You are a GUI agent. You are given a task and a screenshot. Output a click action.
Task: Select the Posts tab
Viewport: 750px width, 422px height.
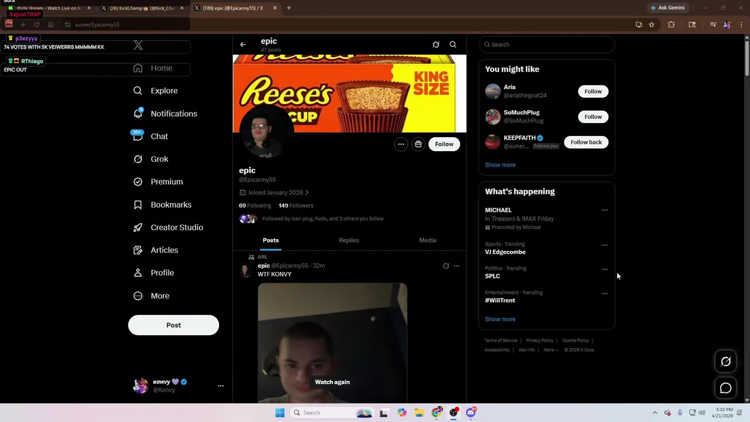[x=271, y=240]
